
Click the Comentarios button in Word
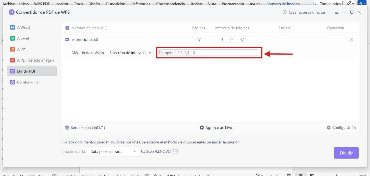pyautogui.click(x=328, y=3)
